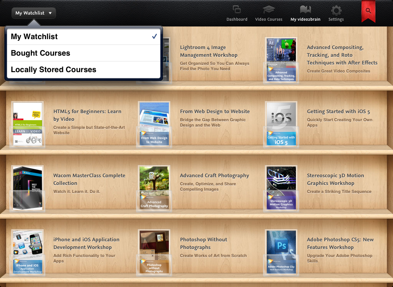Screen dimensions: 393x287
Task: Open Wacom MasterClass Complete Collection title
Action: click(x=89, y=179)
